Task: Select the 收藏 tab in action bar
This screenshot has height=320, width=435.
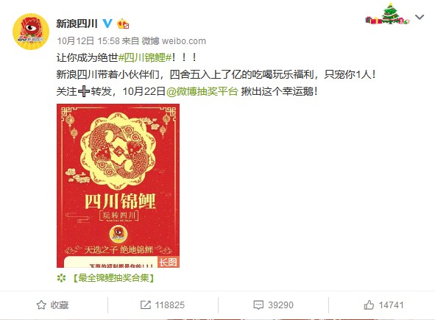Action: (53, 305)
